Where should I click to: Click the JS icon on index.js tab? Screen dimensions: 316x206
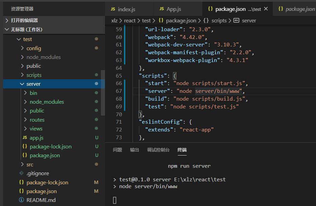(113, 9)
